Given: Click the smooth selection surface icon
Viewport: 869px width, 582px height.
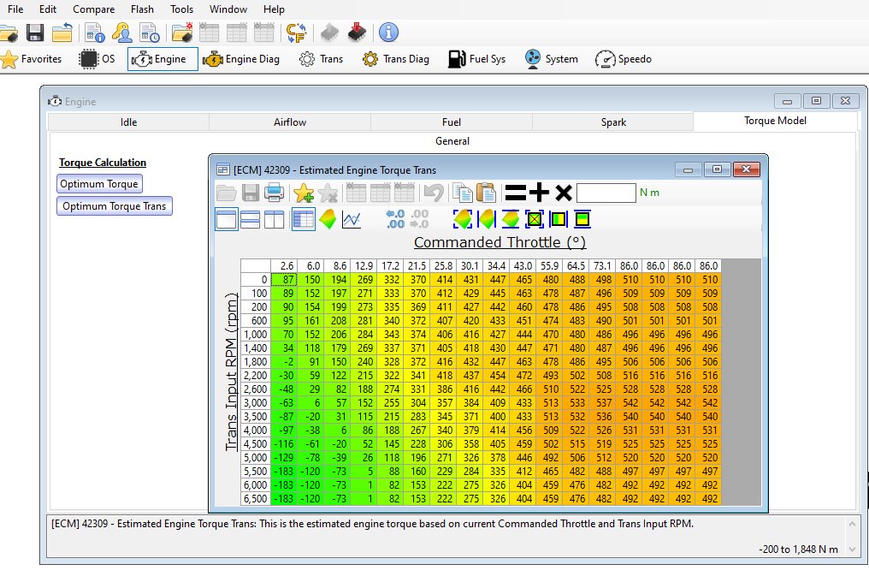Looking at the screenshot, I should tap(462, 219).
